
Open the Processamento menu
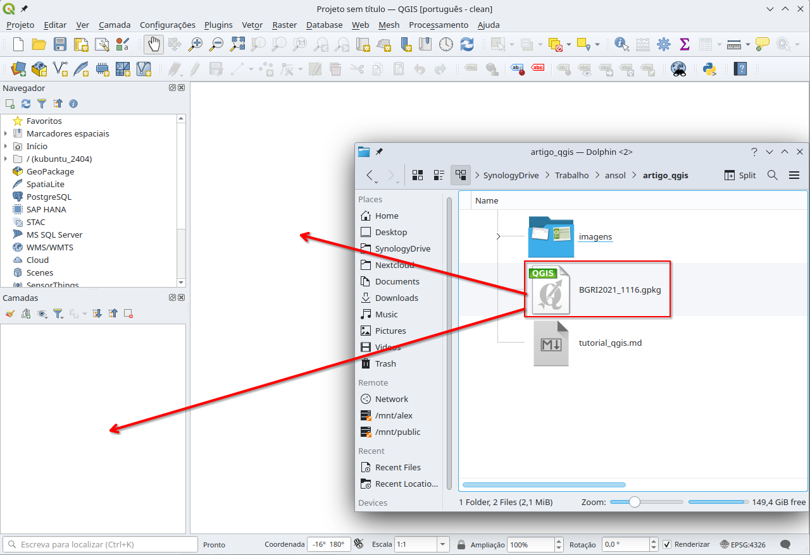point(439,25)
